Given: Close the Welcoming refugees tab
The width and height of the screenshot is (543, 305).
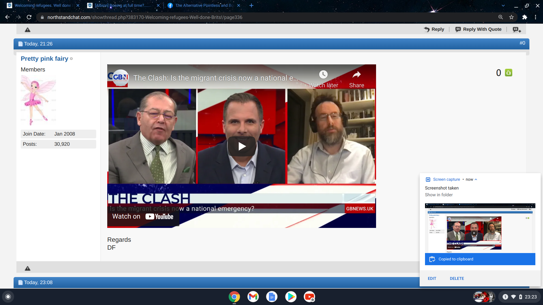Looking at the screenshot, I should (78, 5).
